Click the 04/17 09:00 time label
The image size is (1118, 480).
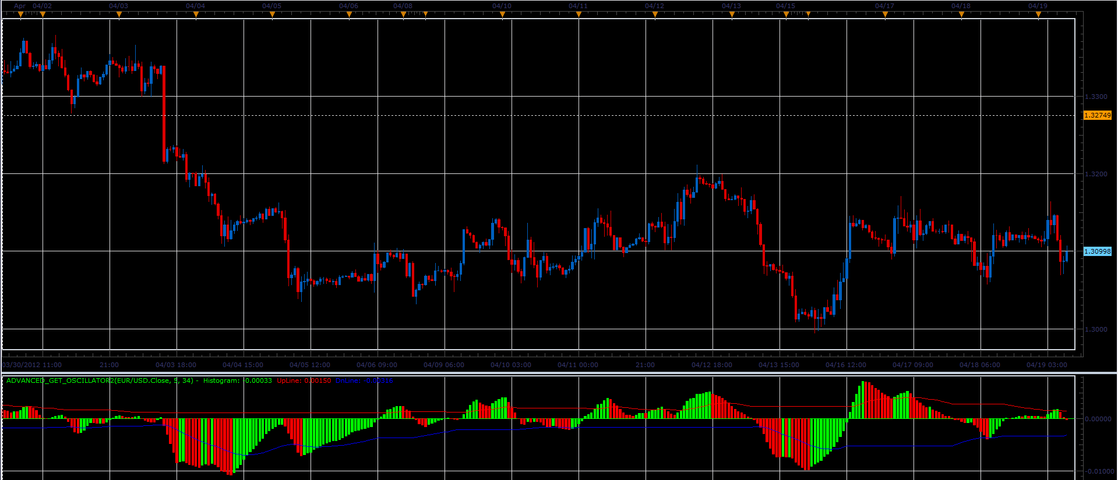pos(913,365)
